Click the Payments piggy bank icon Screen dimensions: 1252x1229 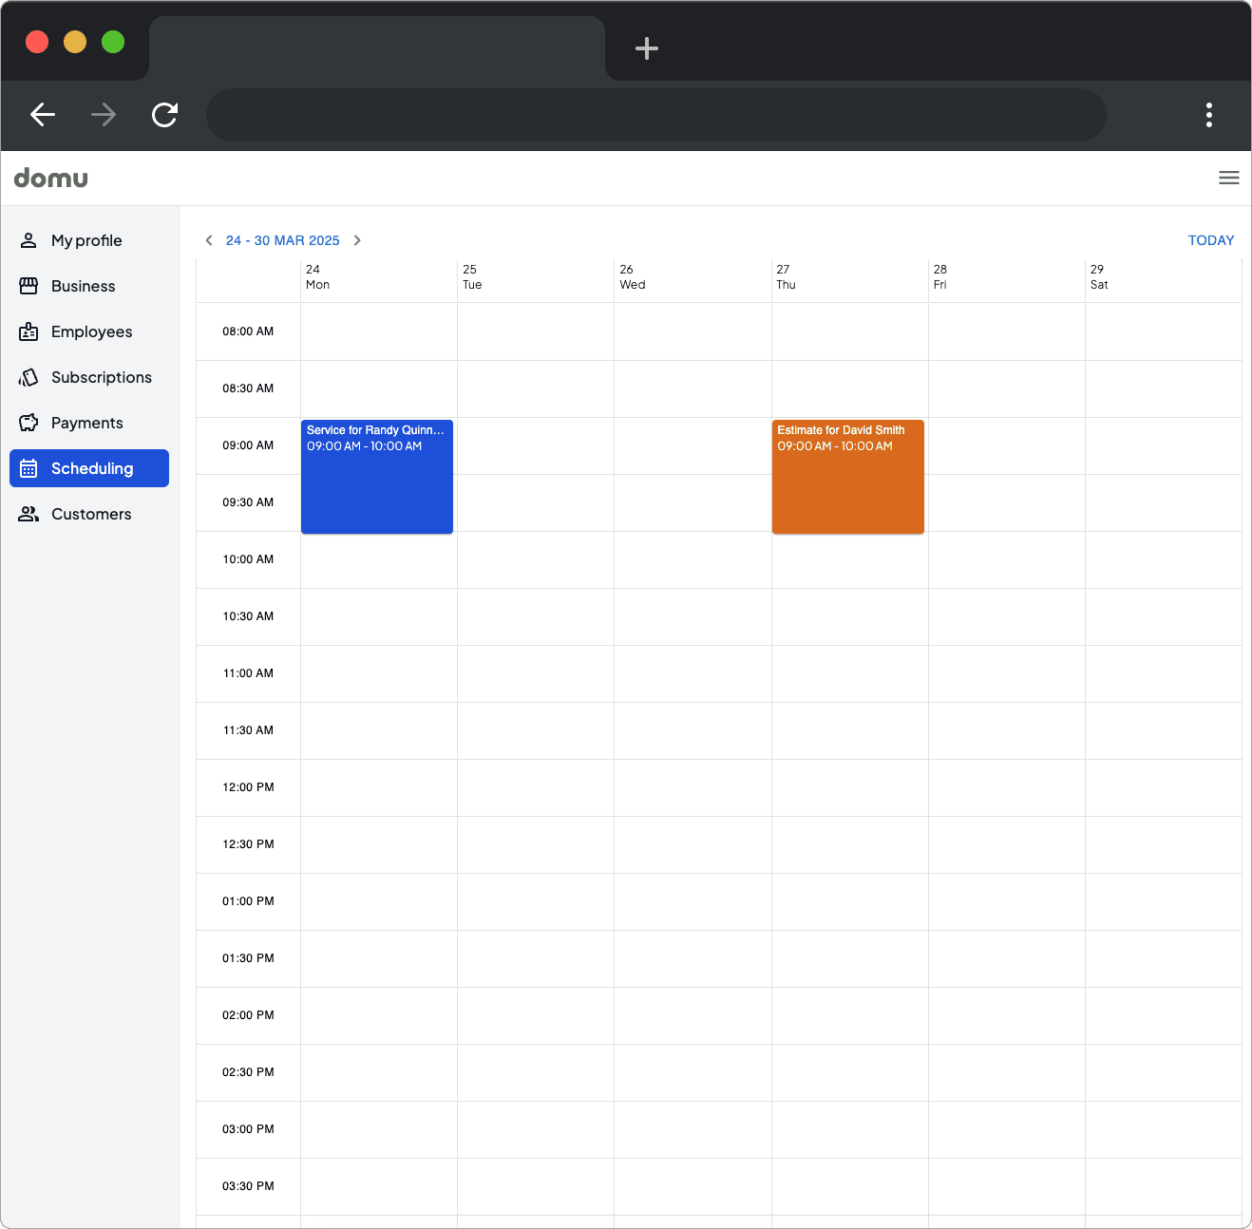tap(28, 423)
